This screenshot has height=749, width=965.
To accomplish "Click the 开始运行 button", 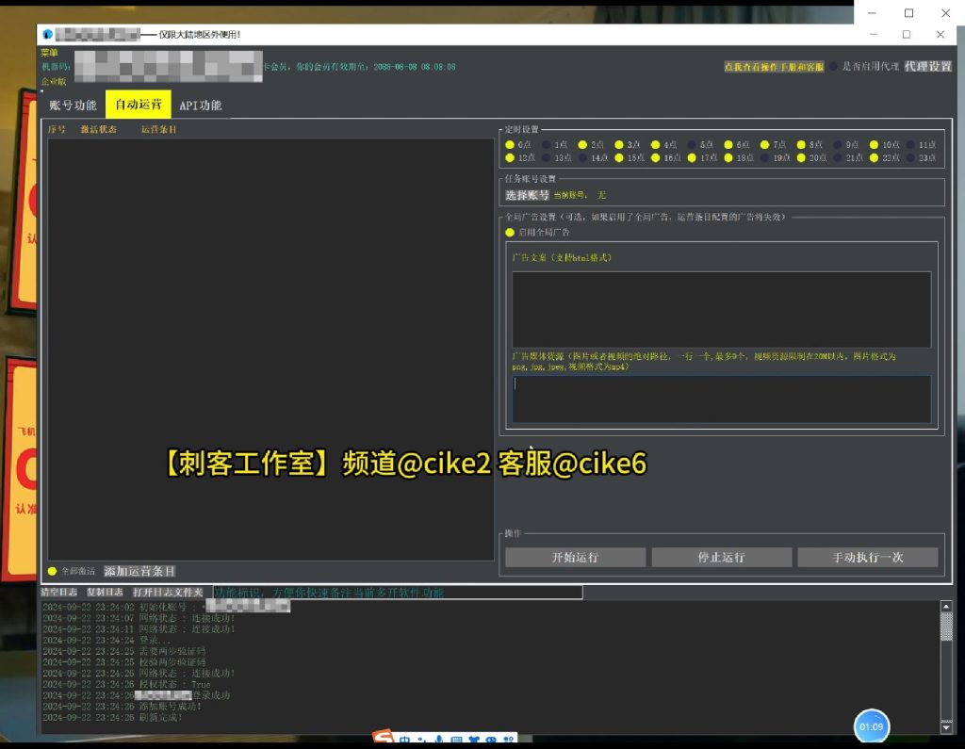I will click(574, 557).
